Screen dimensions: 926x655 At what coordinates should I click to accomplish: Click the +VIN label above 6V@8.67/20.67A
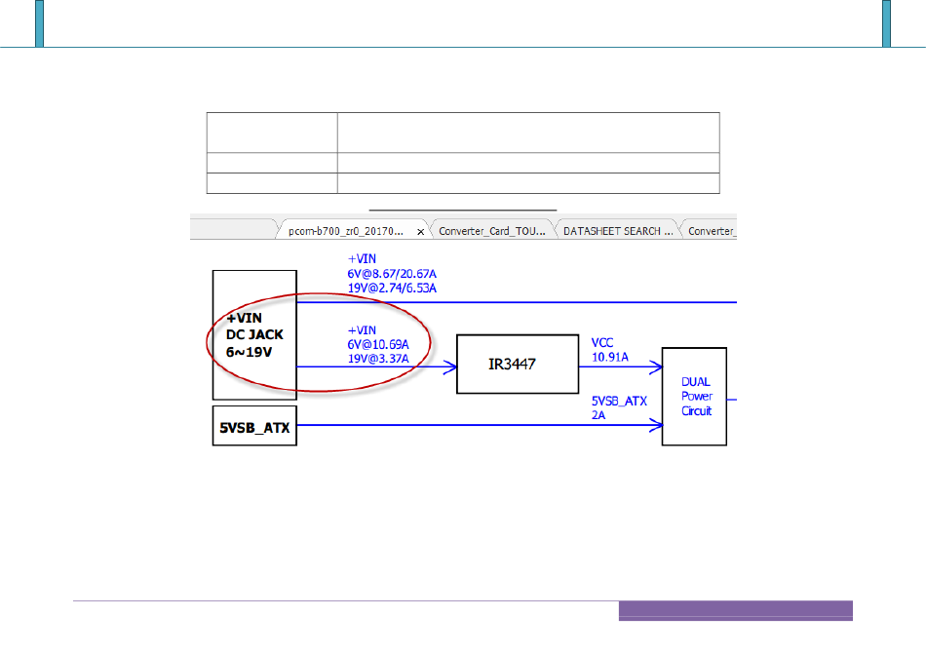coord(362,258)
